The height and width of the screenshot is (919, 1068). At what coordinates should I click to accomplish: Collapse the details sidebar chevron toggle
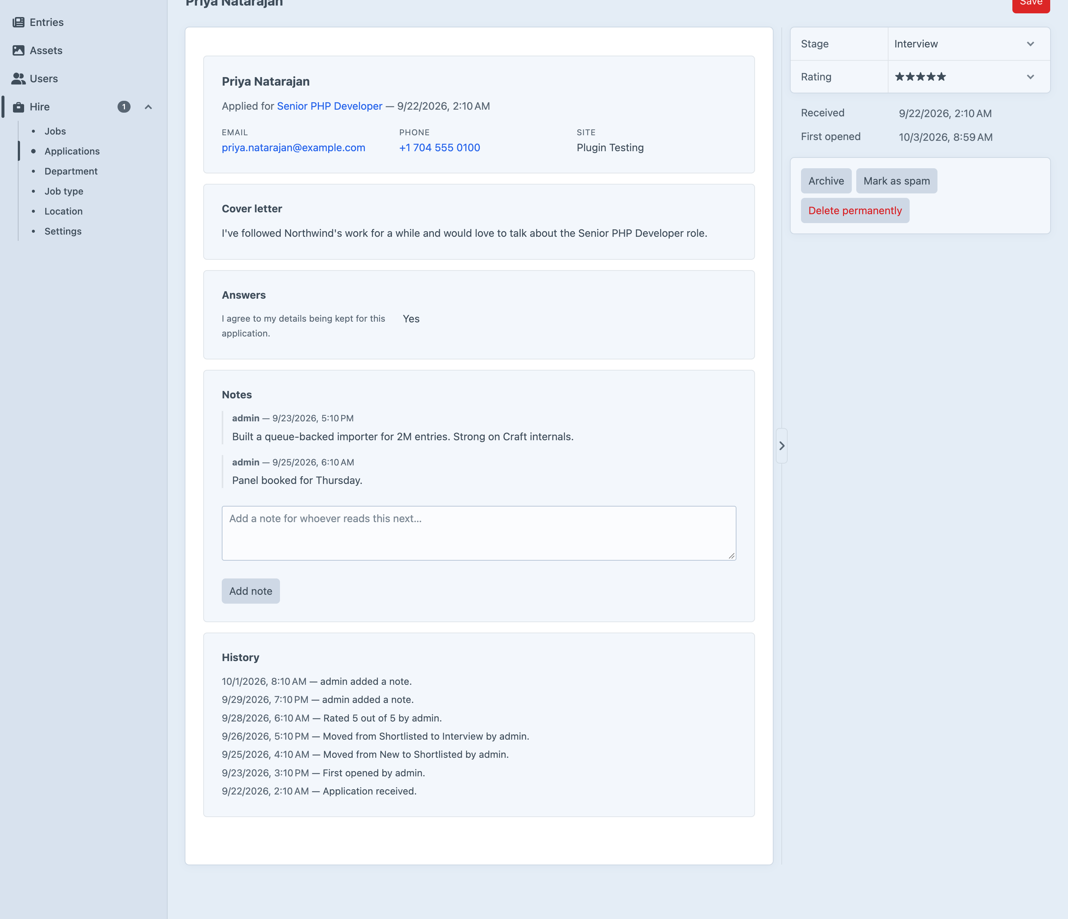(x=782, y=445)
